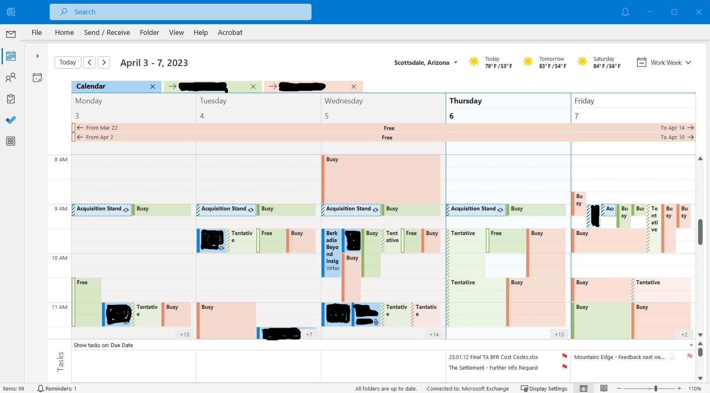The height and width of the screenshot is (393, 710).
Task: Open the More Apps grid icon
Action: click(11, 141)
